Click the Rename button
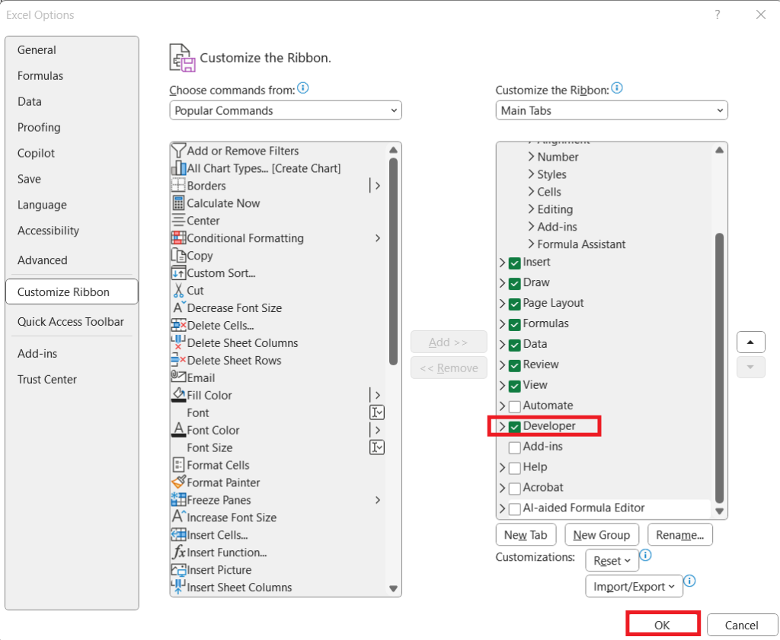 [679, 534]
